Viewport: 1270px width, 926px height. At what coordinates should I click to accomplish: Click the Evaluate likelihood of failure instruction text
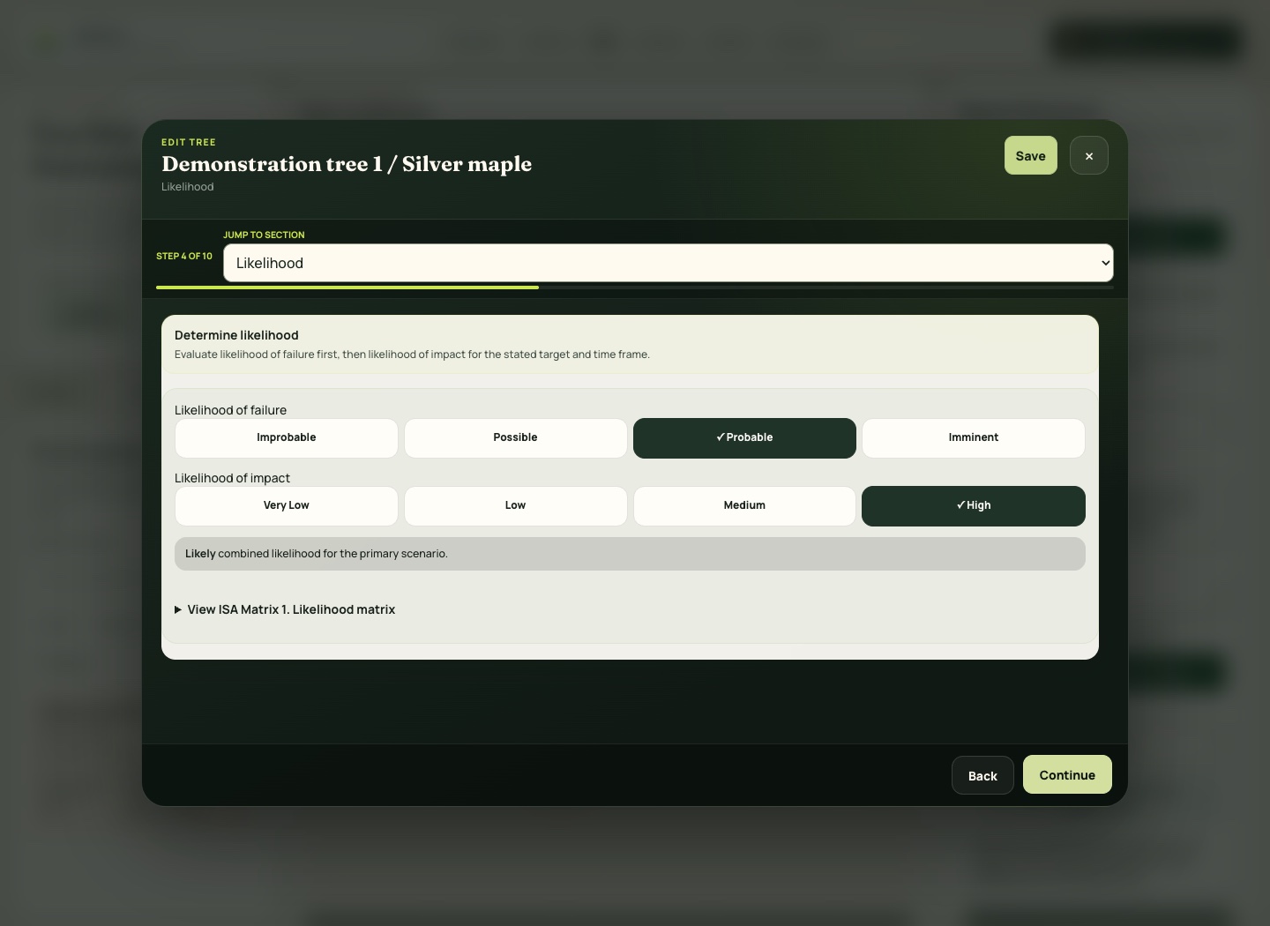[412, 355]
